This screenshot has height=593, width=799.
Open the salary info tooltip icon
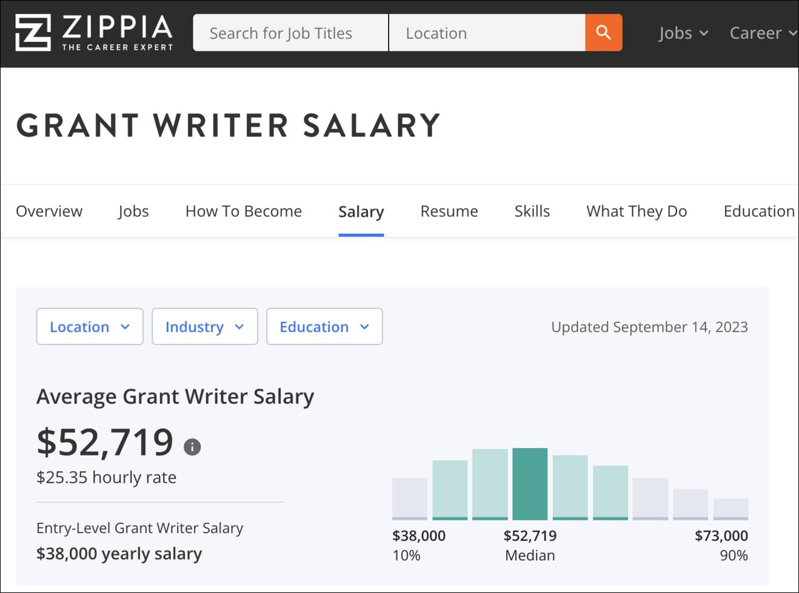tap(193, 446)
